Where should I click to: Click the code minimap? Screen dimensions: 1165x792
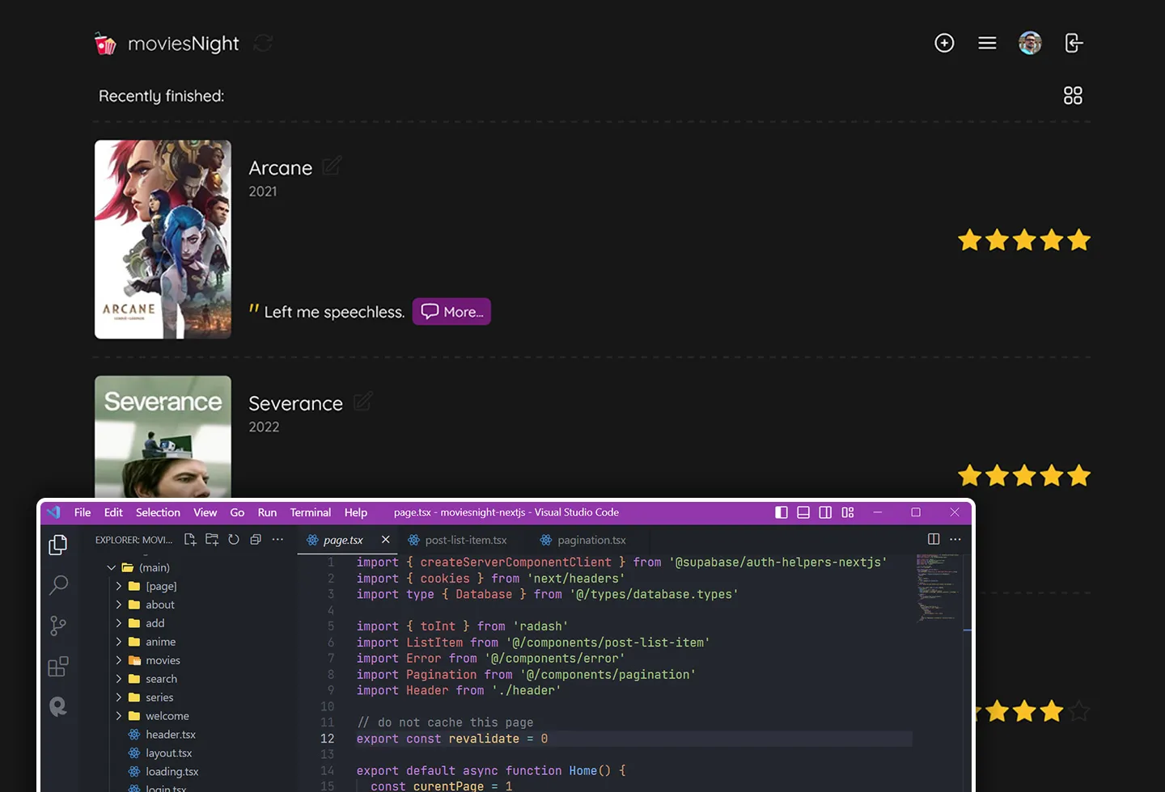coord(938,588)
